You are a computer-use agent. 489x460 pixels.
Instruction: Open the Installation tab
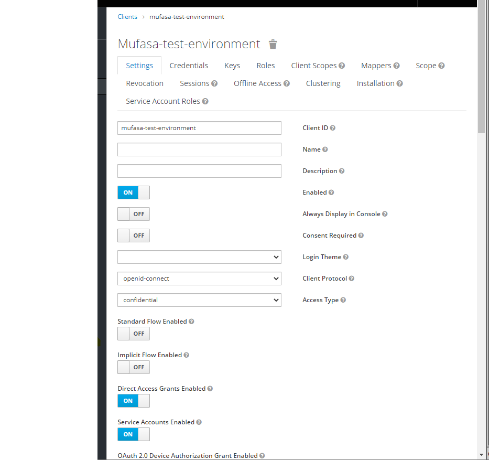375,83
